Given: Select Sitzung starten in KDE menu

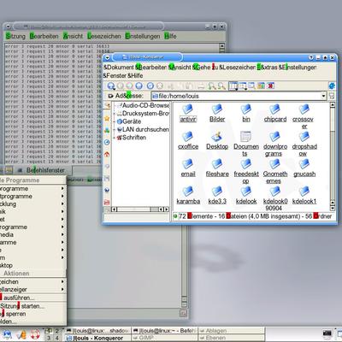Looking at the screenshot, I should [32, 306].
